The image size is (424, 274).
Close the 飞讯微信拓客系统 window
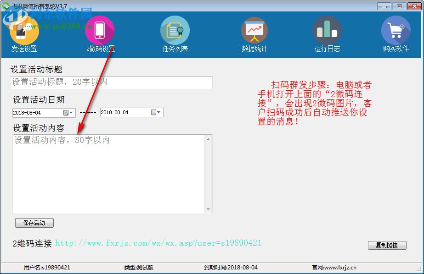[x=414, y=6]
